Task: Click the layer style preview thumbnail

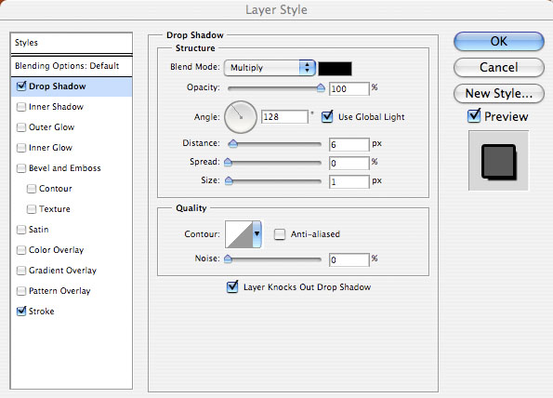Action: click(x=498, y=161)
